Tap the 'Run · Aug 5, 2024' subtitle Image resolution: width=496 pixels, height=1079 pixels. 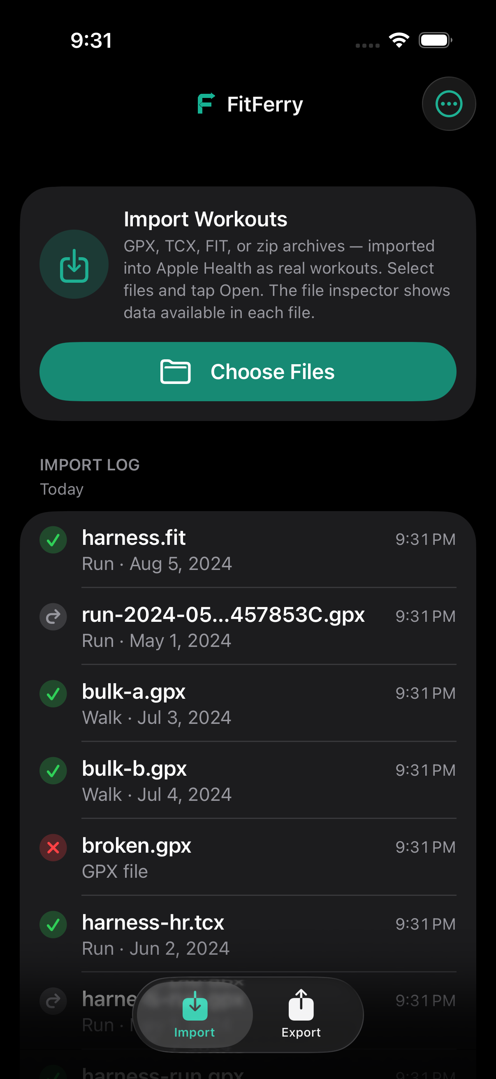tap(157, 564)
